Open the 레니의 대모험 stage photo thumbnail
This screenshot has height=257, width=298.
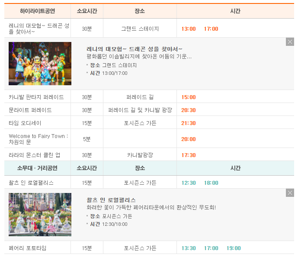tap(40, 64)
